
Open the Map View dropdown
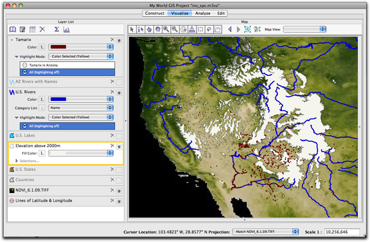coord(305,30)
